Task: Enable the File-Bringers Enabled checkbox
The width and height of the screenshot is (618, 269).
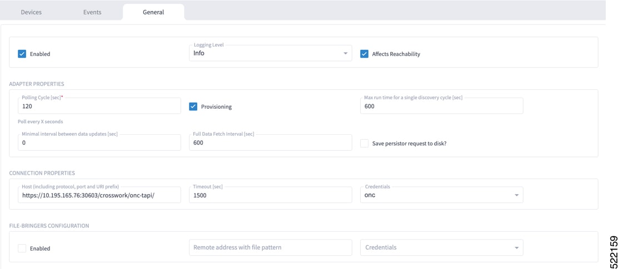Action: [22, 248]
